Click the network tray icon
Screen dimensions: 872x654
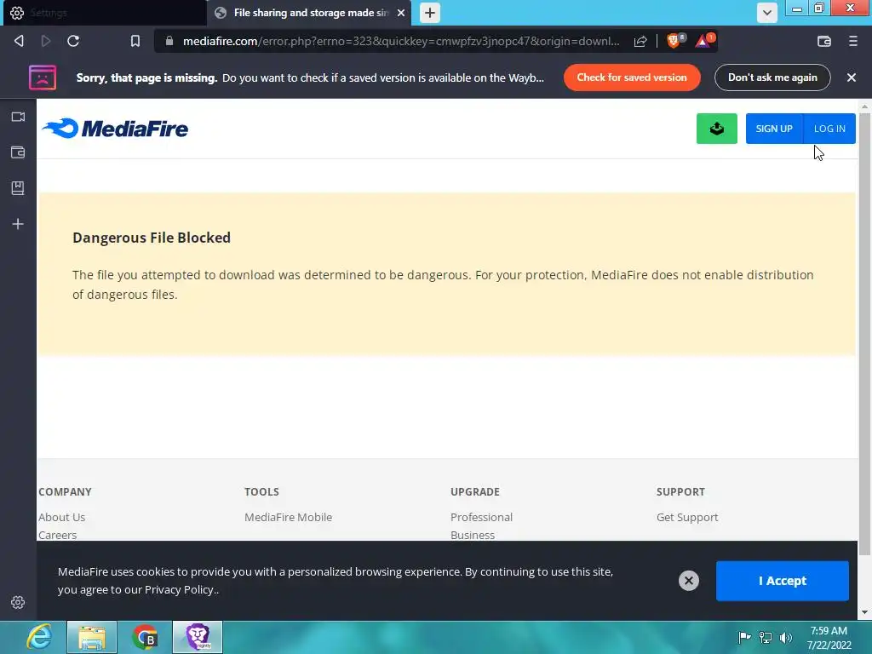[x=766, y=637]
